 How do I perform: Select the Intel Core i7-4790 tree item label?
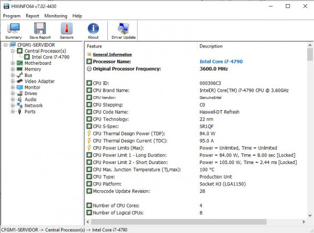pos(50,57)
